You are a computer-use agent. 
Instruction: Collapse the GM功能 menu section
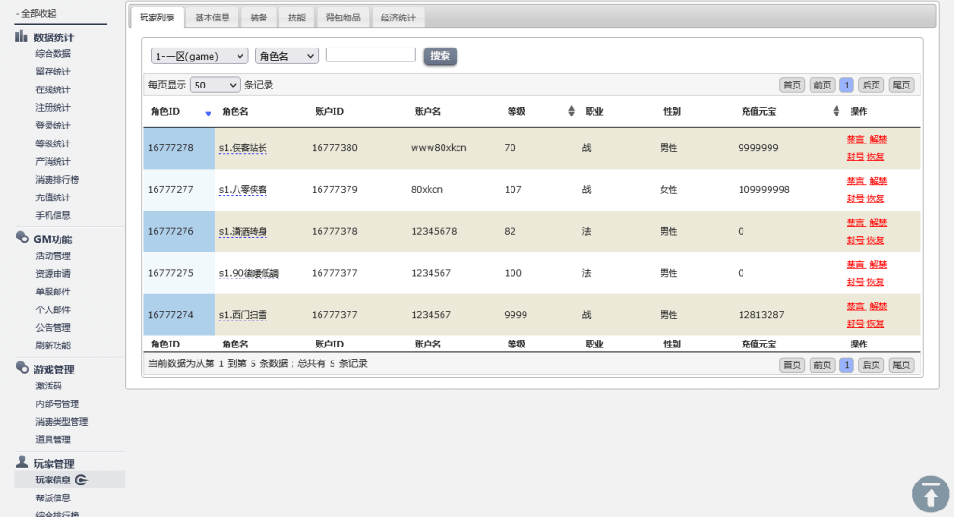(x=52, y=239)
